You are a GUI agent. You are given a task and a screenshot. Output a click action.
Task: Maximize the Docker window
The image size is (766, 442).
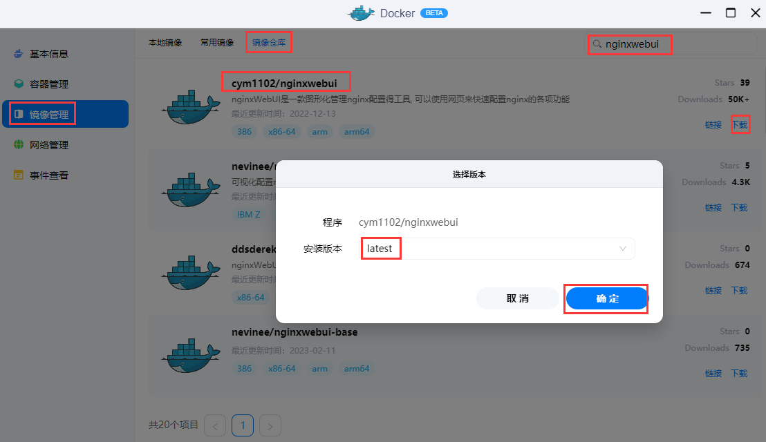pyautogui.click(x=731, y=12)
